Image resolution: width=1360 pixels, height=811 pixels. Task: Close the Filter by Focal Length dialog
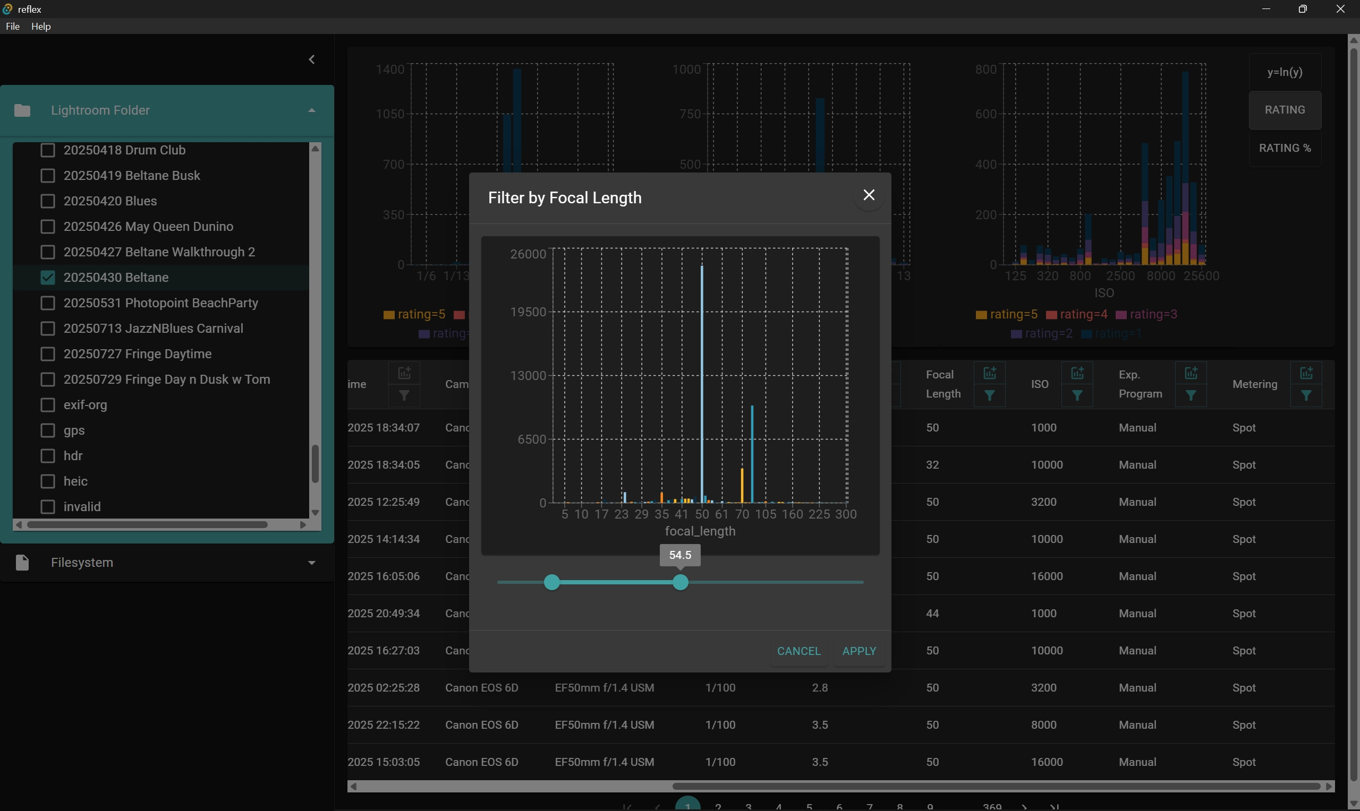pos(869,195)
